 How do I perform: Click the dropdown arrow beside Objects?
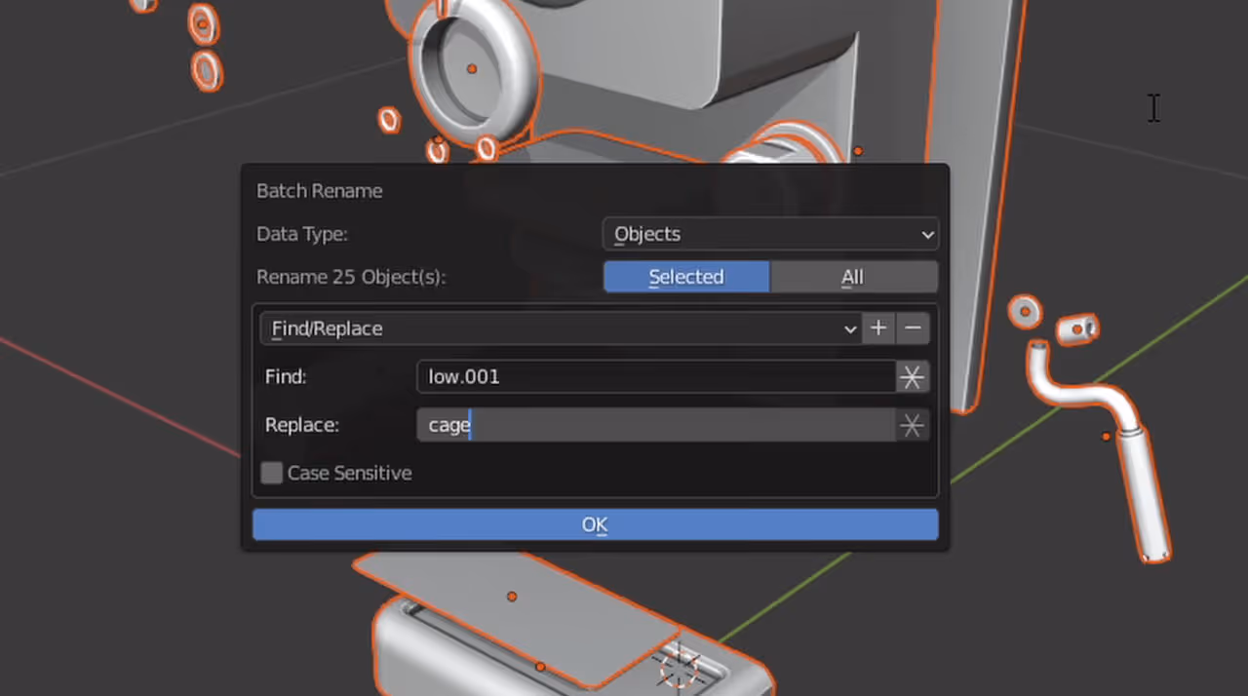click(x=926, y=234)
